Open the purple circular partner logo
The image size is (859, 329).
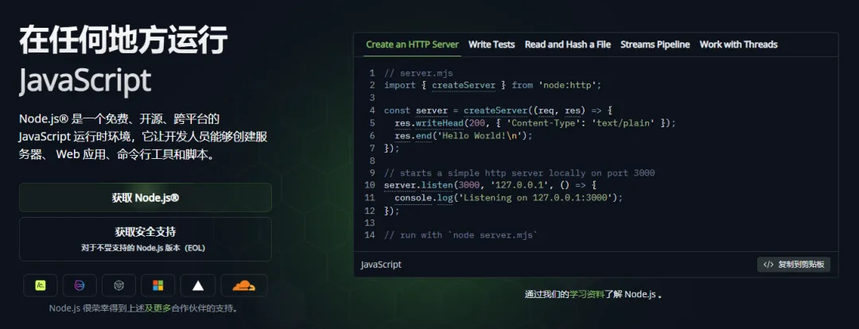(x=80, y=285)
